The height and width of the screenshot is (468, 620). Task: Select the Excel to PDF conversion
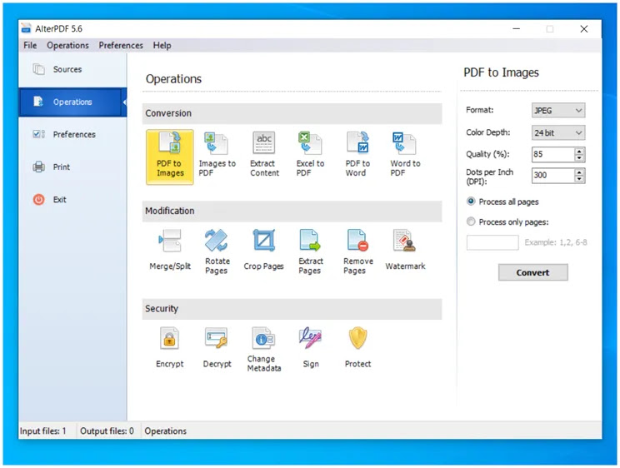pos(310,155)
